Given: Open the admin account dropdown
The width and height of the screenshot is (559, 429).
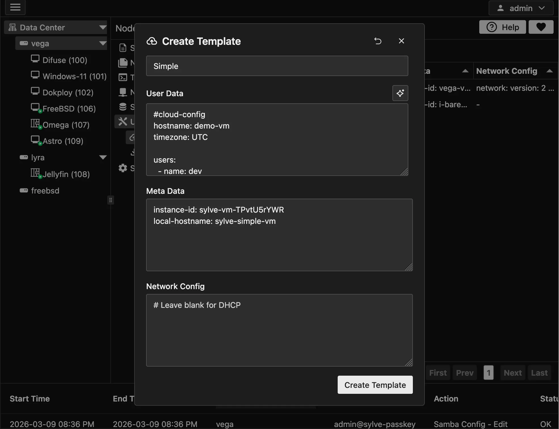Looking at the screenshot, I should tap(521, 8).
